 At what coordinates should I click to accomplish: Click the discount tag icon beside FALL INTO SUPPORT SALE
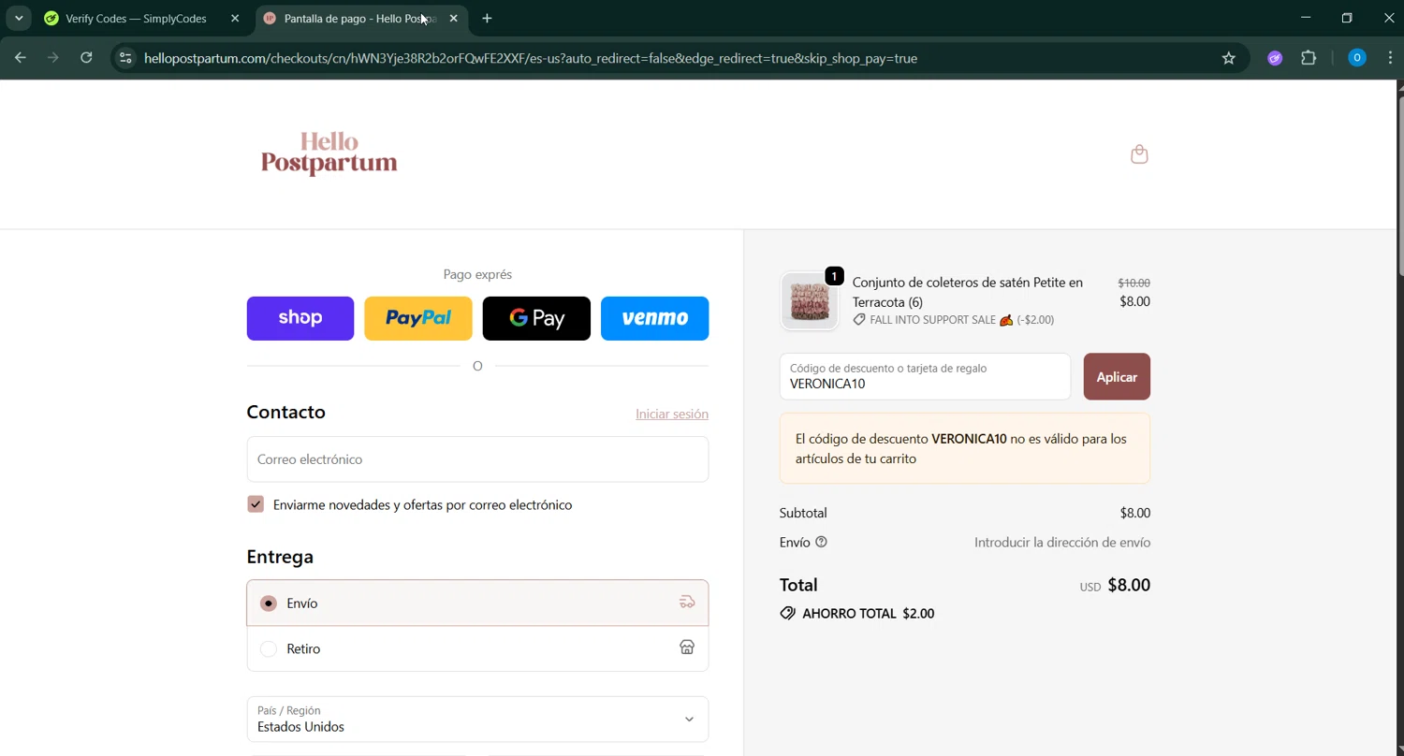(x=859, y=320)
